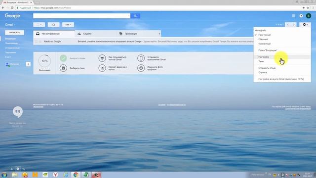Open Settings menu item
Screen dimensions: 316x178
(x=282, y=57)
